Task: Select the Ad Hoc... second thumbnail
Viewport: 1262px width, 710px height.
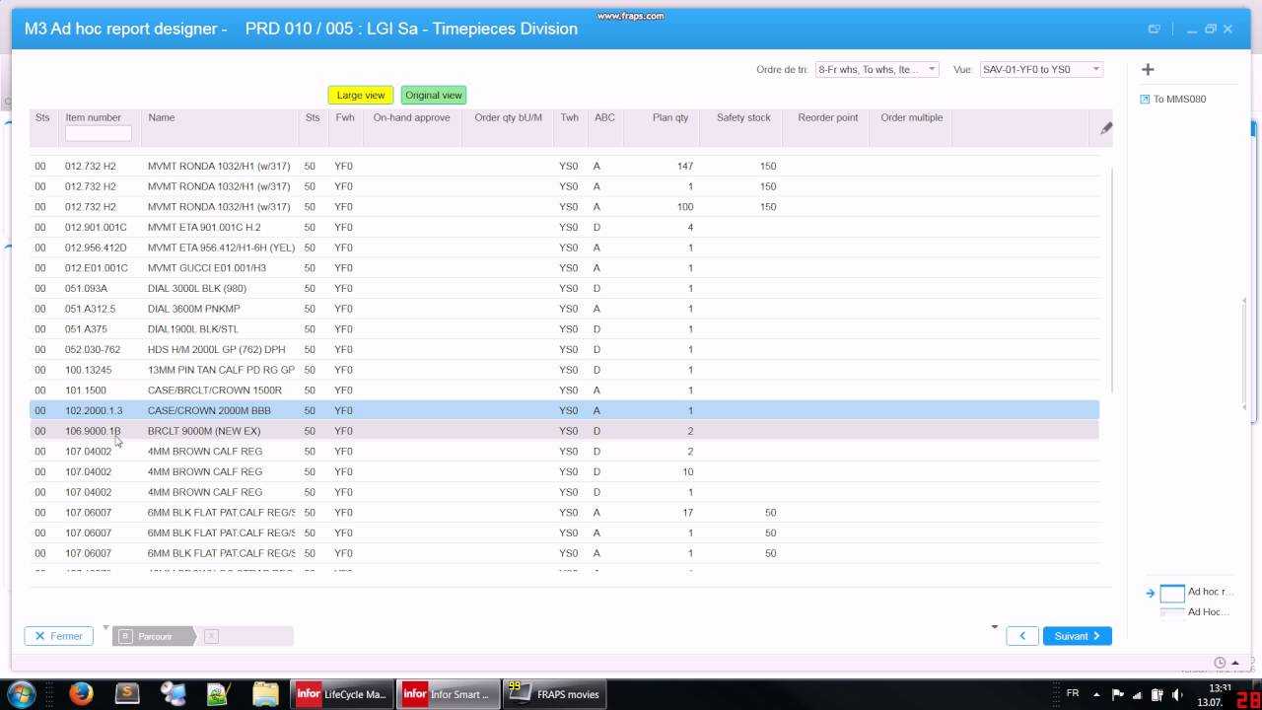Action: [x=1172, y=612]
